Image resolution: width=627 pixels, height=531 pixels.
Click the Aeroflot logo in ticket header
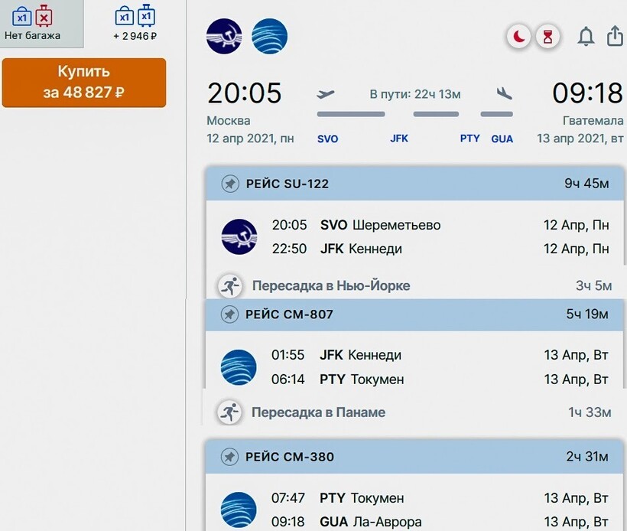[224, 37]
